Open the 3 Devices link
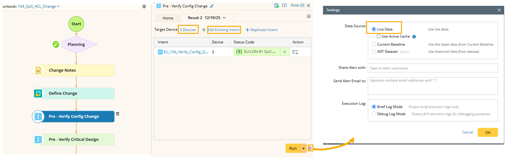521x159 pixels. point(188,30)
